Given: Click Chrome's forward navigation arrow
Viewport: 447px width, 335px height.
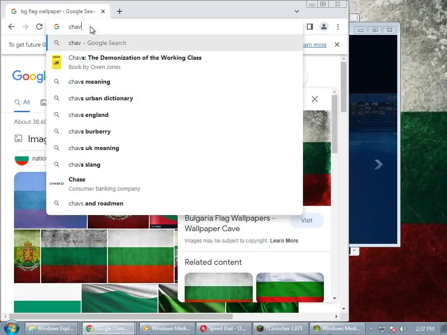Looking at the screenshot, I should 25,27.
